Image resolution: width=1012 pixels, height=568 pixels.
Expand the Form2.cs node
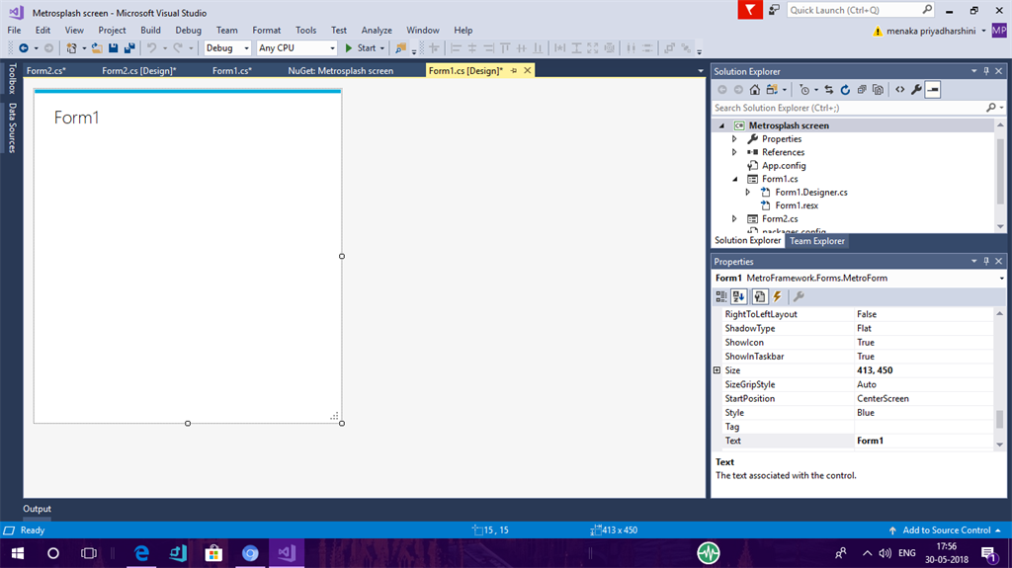pyautogui.click(x=734, y=219)
